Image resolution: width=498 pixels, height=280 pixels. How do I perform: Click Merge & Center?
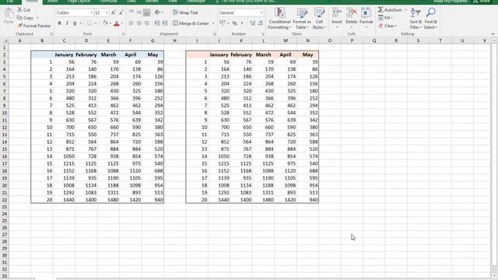click(191, 23)
